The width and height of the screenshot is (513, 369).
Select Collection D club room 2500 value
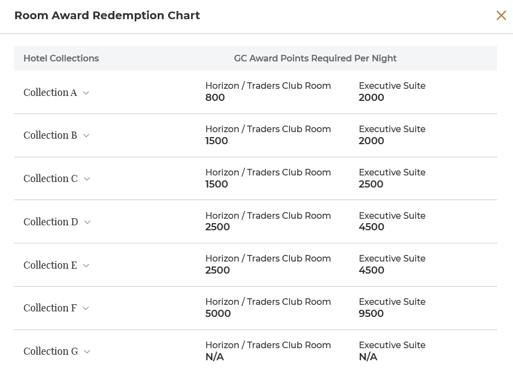pyautogui.click(x=217, y=227)
